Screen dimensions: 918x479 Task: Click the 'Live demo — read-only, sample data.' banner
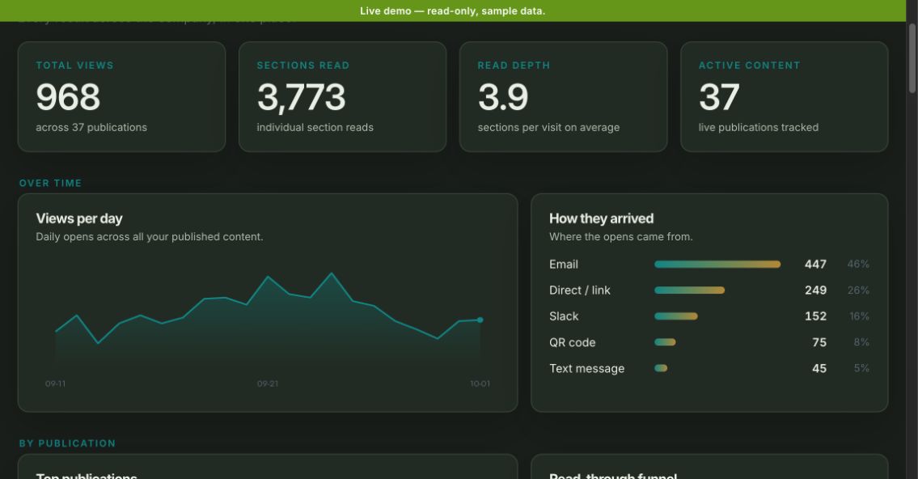(453, 11)
